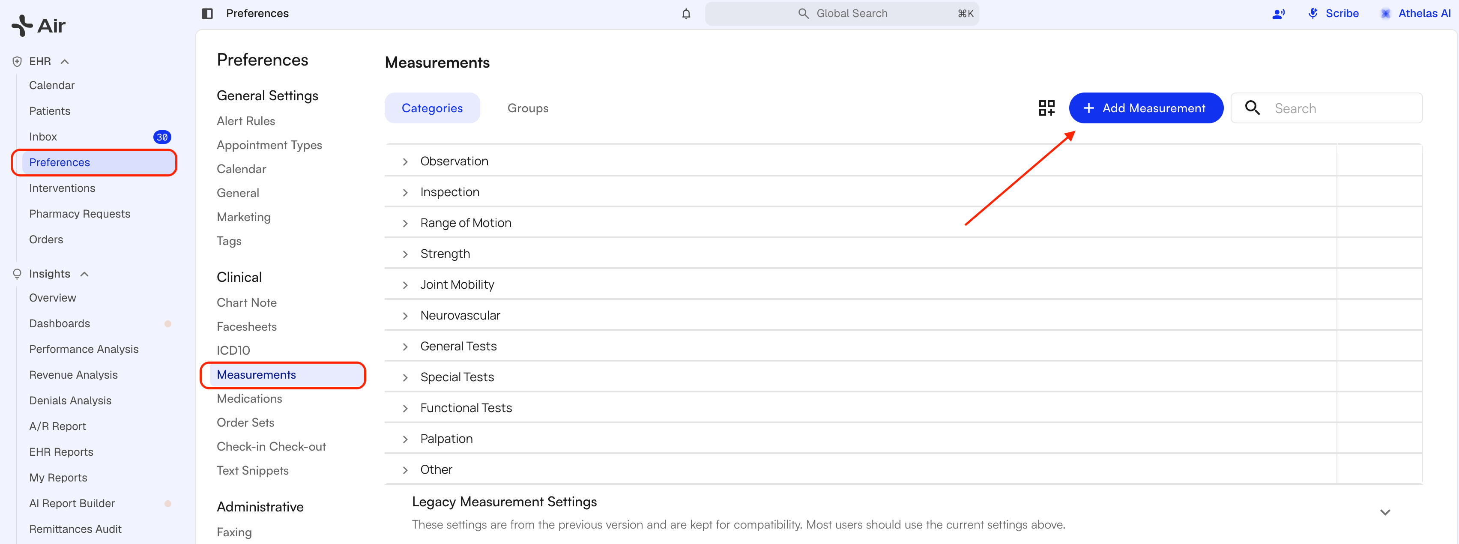Screen dimensions: 1459x544
Task: Focus the Global Search field
Action: coord(842,14)
